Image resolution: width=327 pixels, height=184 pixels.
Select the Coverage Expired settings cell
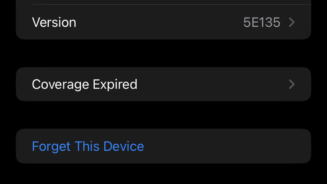[x=163, y=84]
